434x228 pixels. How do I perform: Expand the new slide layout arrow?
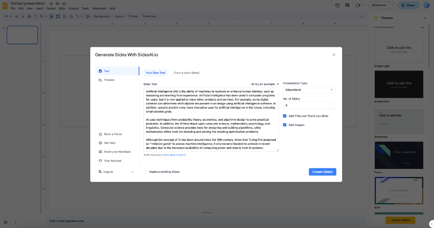pos(11,17)
